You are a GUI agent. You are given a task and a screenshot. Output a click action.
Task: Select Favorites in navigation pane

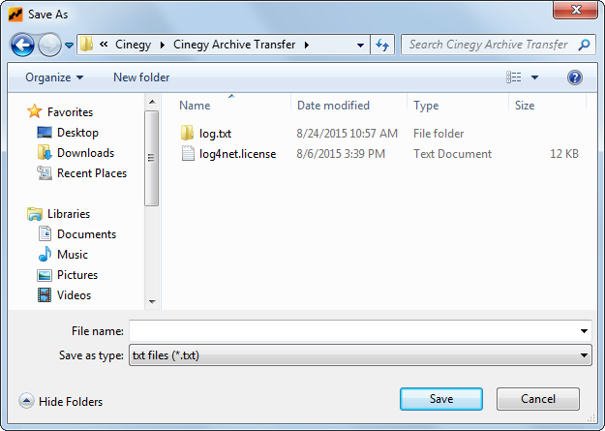pyautogui.click(x=70, y=112)
